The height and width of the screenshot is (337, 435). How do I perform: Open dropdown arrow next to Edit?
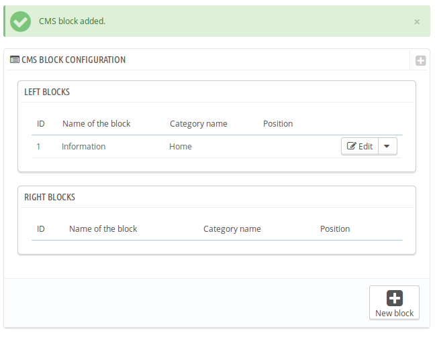(x=387, y=146)
